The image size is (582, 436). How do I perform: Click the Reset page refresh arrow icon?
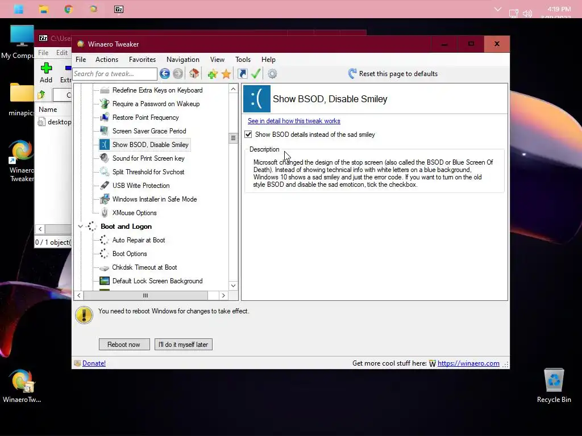coord(352,74)
